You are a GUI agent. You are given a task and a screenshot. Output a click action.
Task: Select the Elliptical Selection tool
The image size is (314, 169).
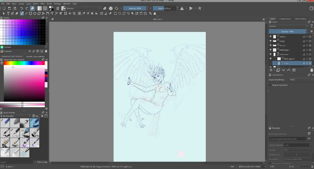120,13
